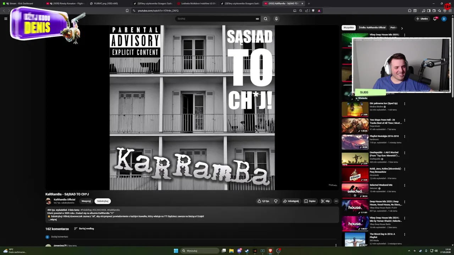Open volume control in system tray
454x255 pixels.
click(x=436, y=251)
